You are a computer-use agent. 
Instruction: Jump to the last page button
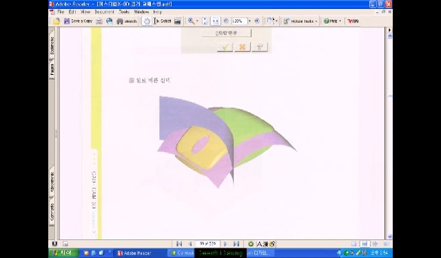[236, 244]
